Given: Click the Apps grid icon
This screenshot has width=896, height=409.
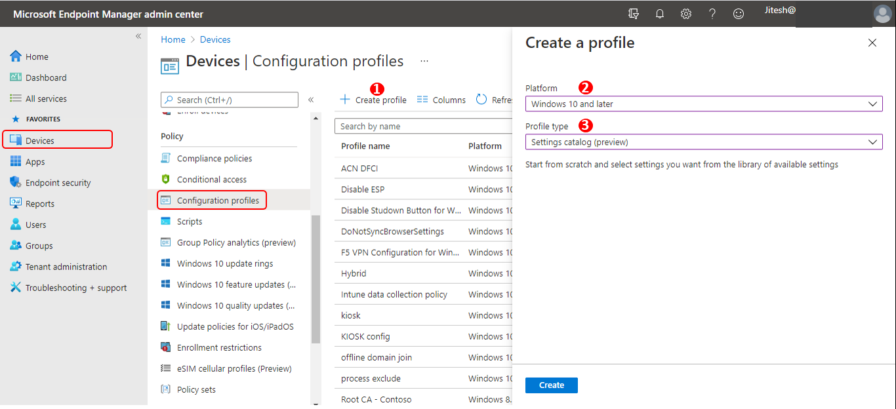Looking at the screenshot, I should coord(16,161).
